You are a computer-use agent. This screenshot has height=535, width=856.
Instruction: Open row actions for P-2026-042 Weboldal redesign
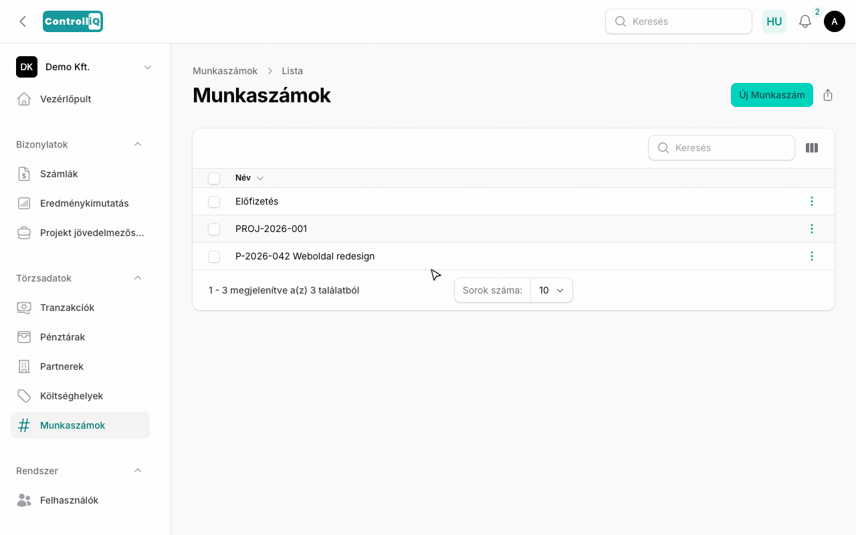812,256
